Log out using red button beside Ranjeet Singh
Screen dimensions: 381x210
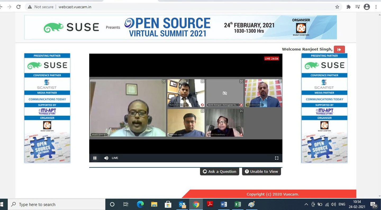[x=339, y=49]
